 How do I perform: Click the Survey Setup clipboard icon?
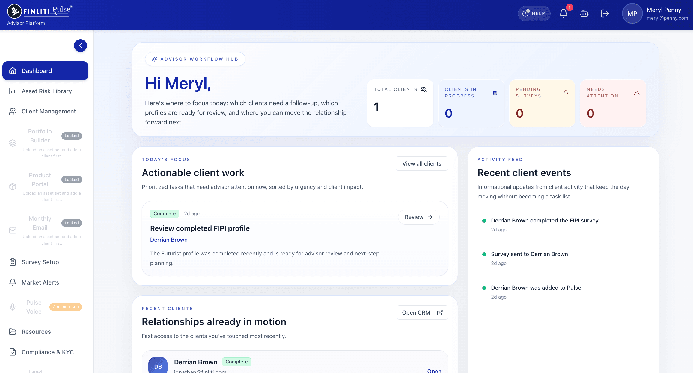click(13, 262)
